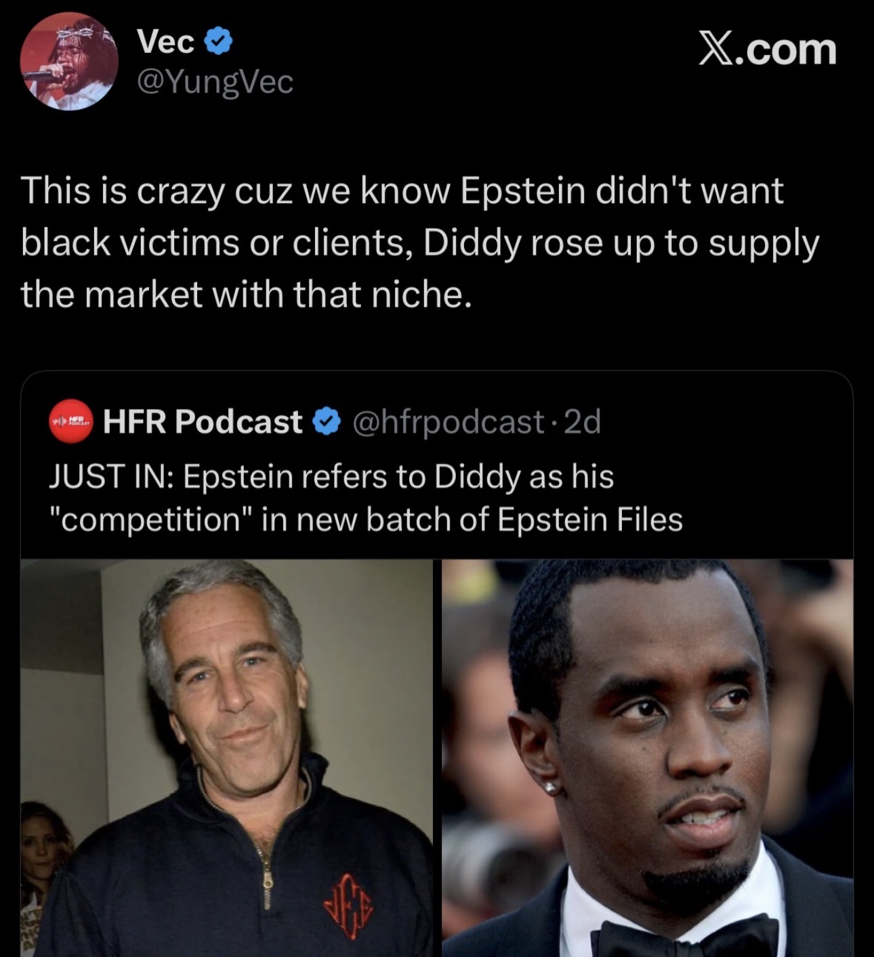This screenshot has height=957, width=874.
Task: Click 'Diddy rose up to supply' text
Action: (622, 244)
